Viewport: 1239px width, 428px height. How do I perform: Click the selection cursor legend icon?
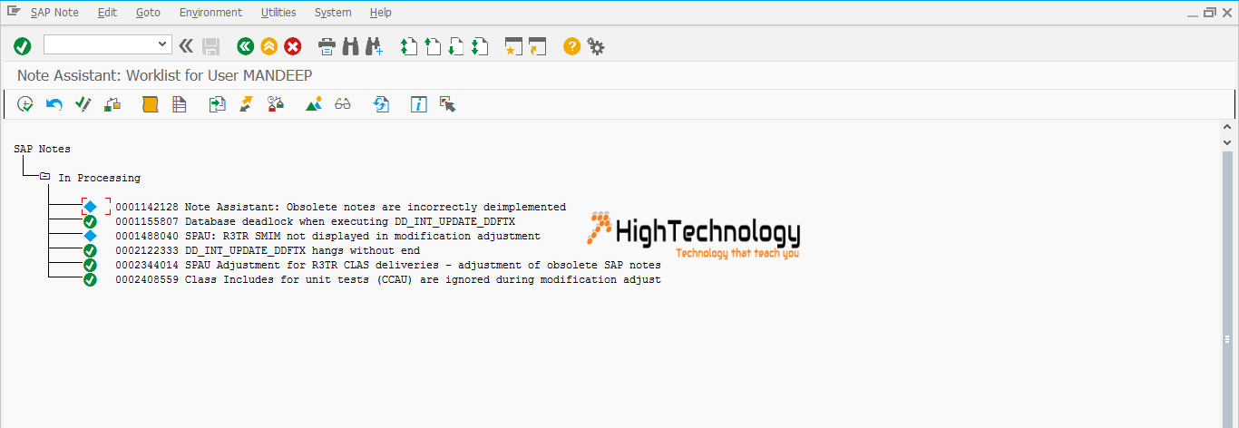[447, 104]
